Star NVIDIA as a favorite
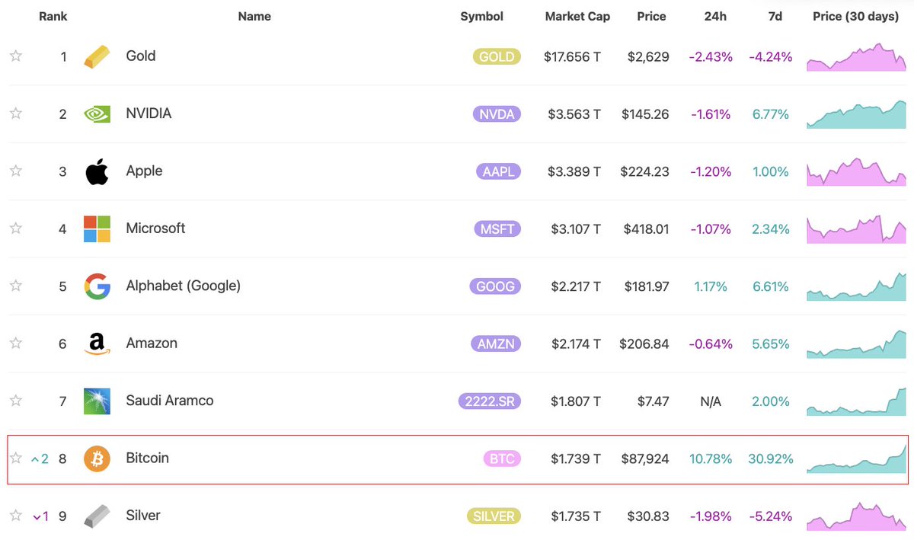The image size is (914, 540). click(15, 113)
